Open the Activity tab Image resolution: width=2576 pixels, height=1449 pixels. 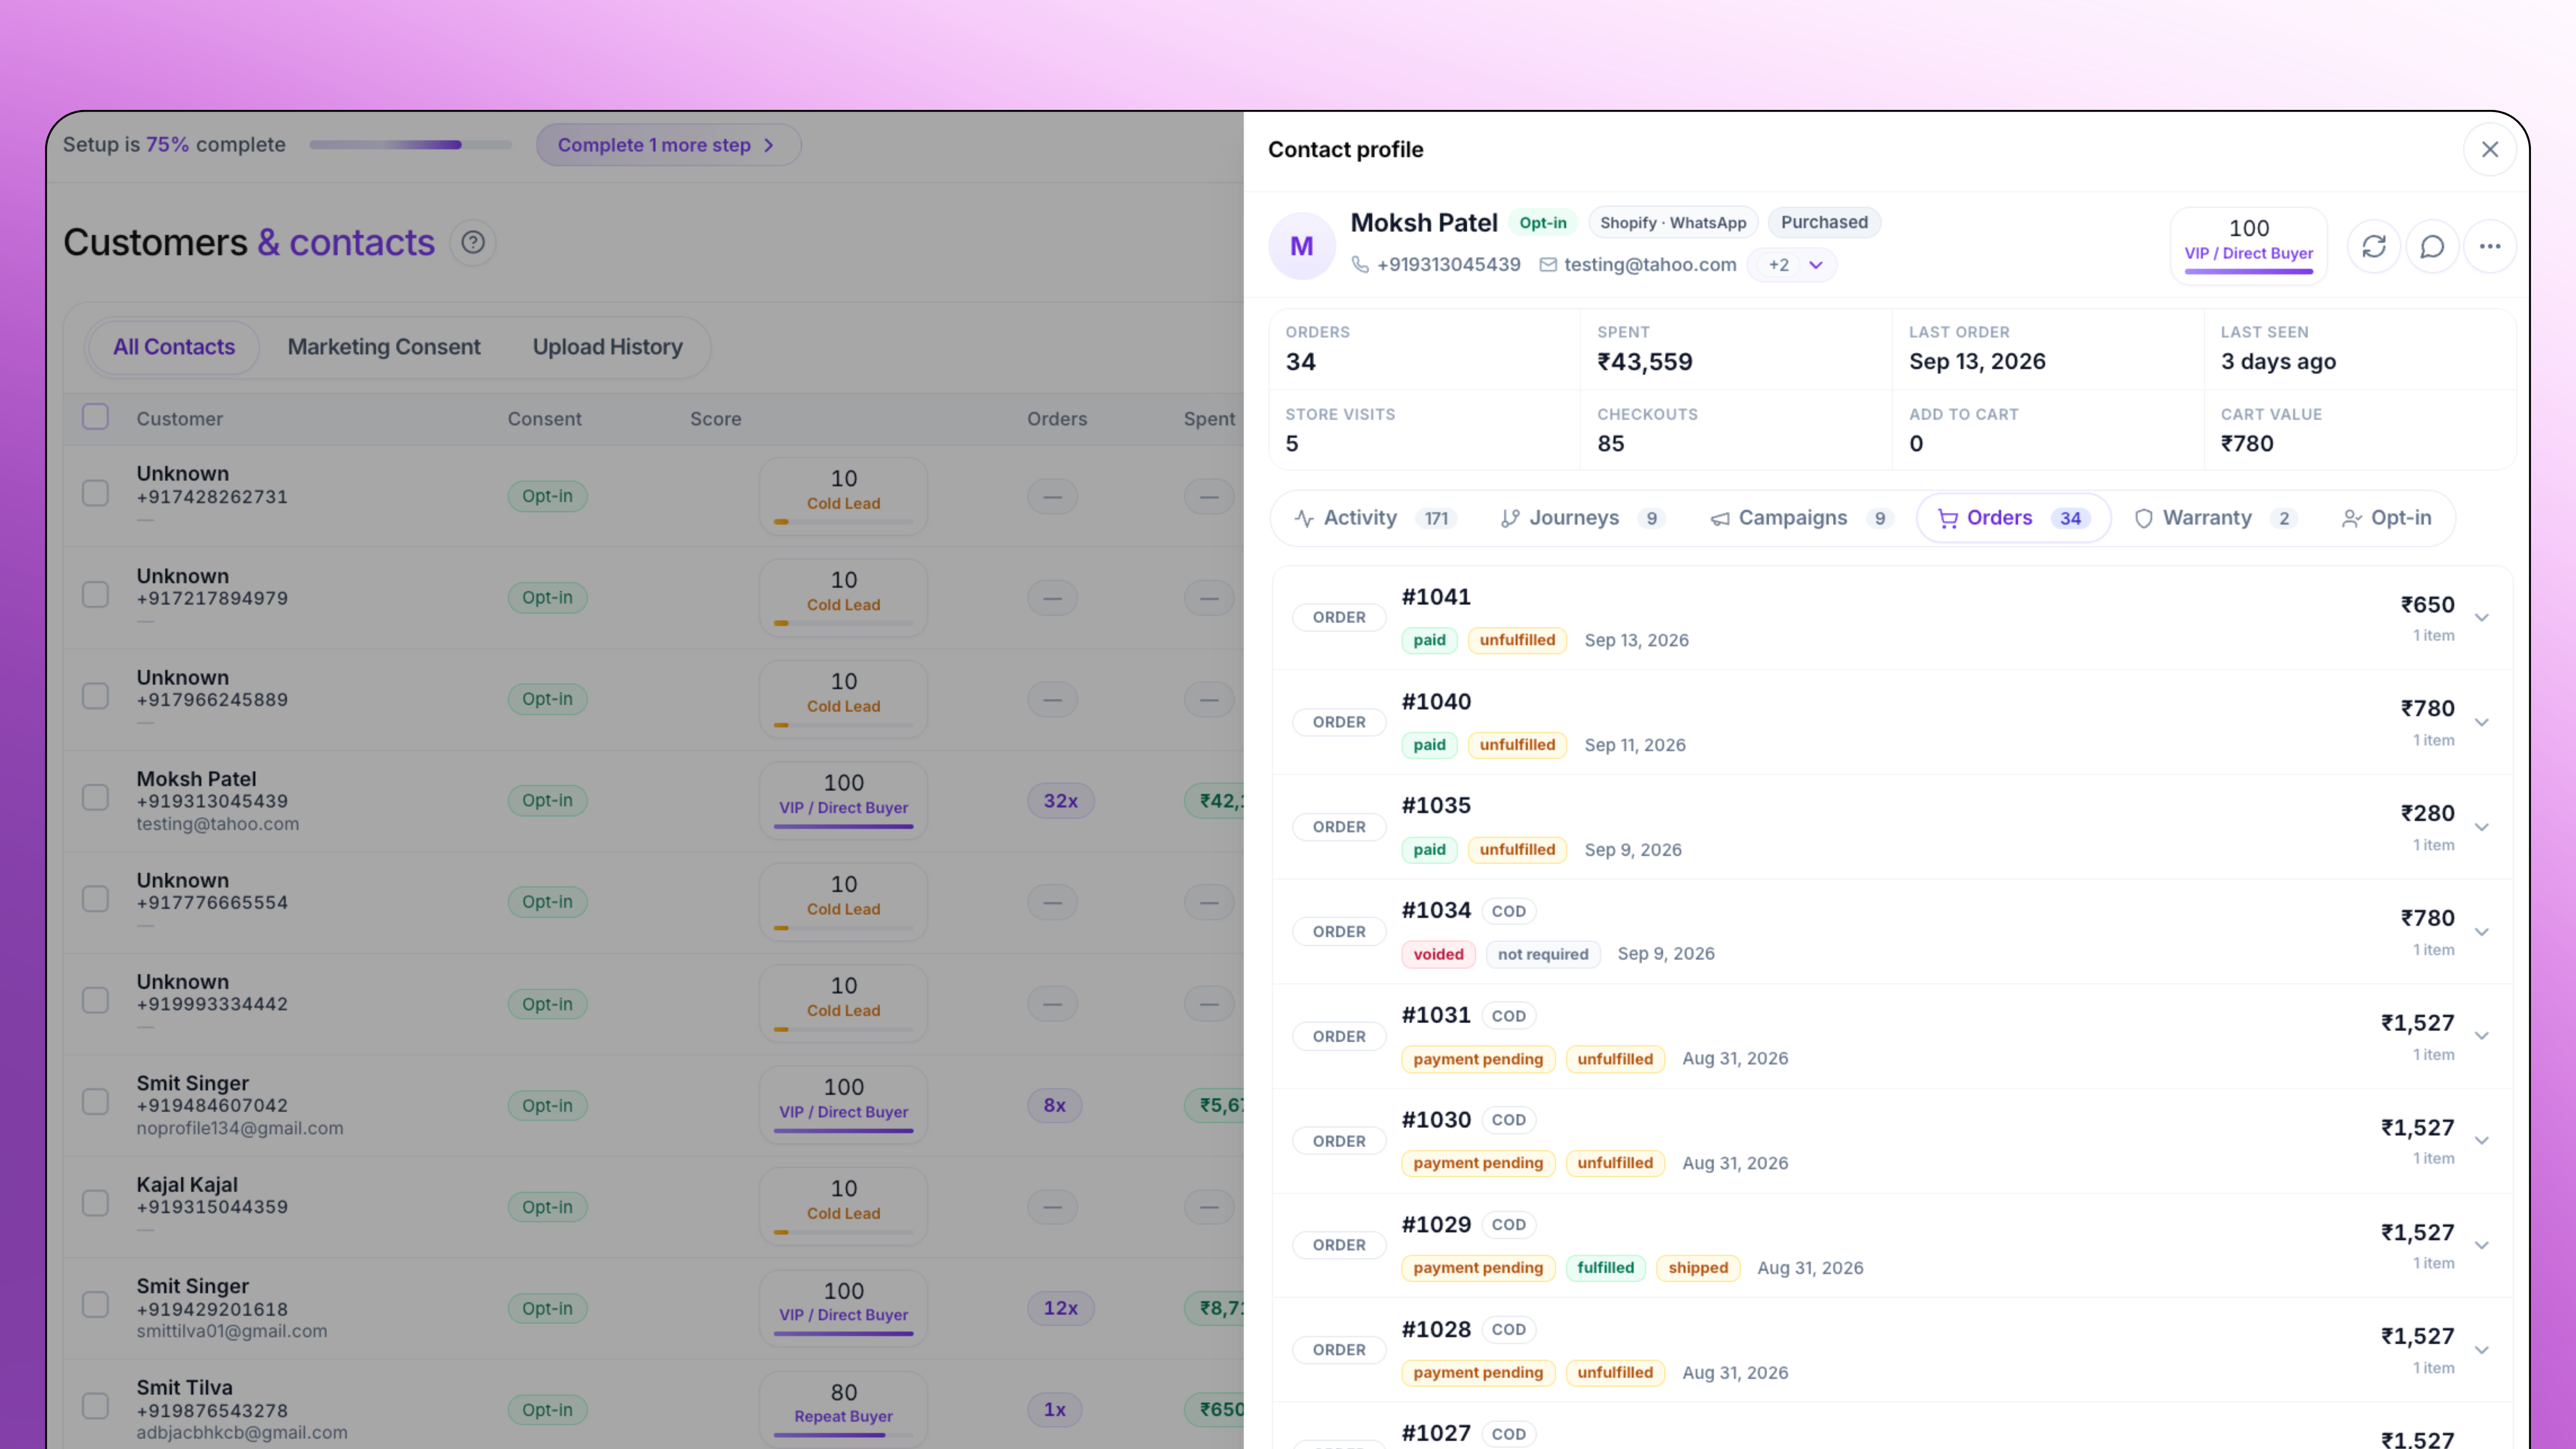(x=1375, y=518)
